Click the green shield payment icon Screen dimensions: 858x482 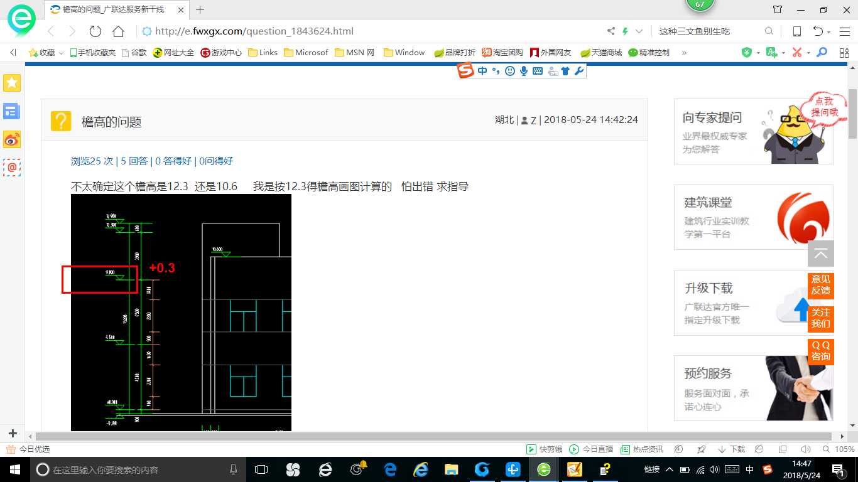(747, 53)
